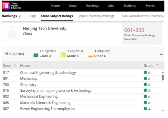
Task: Click the 19 subject(s) total label
Action: [x=14, y=54]
